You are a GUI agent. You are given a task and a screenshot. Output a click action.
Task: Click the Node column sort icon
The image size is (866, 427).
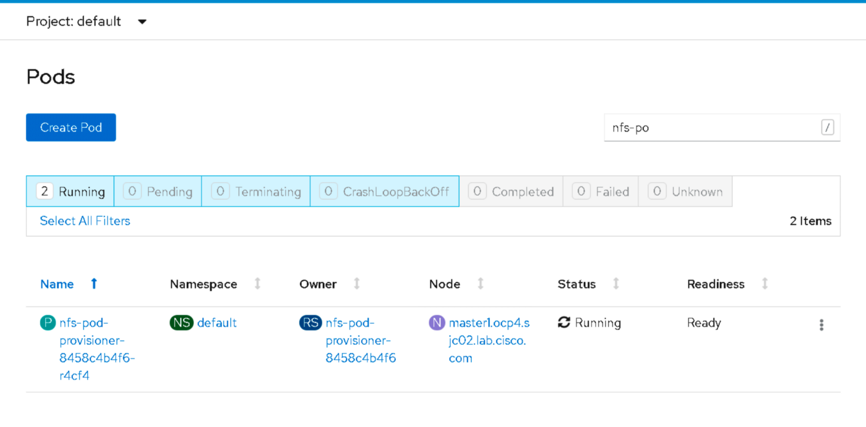[x=480, y=284]
